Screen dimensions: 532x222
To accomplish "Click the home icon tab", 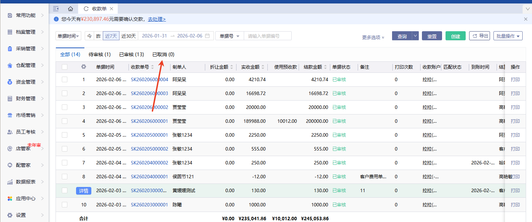I will [70, 9].
